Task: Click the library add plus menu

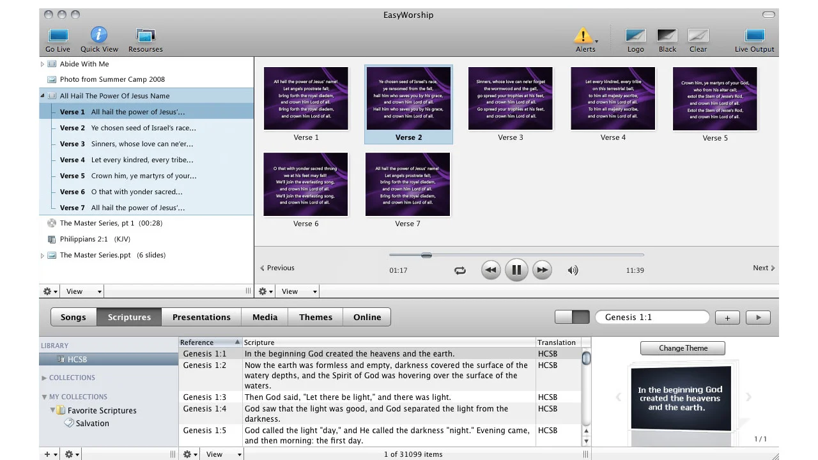Action: [50, 454]
